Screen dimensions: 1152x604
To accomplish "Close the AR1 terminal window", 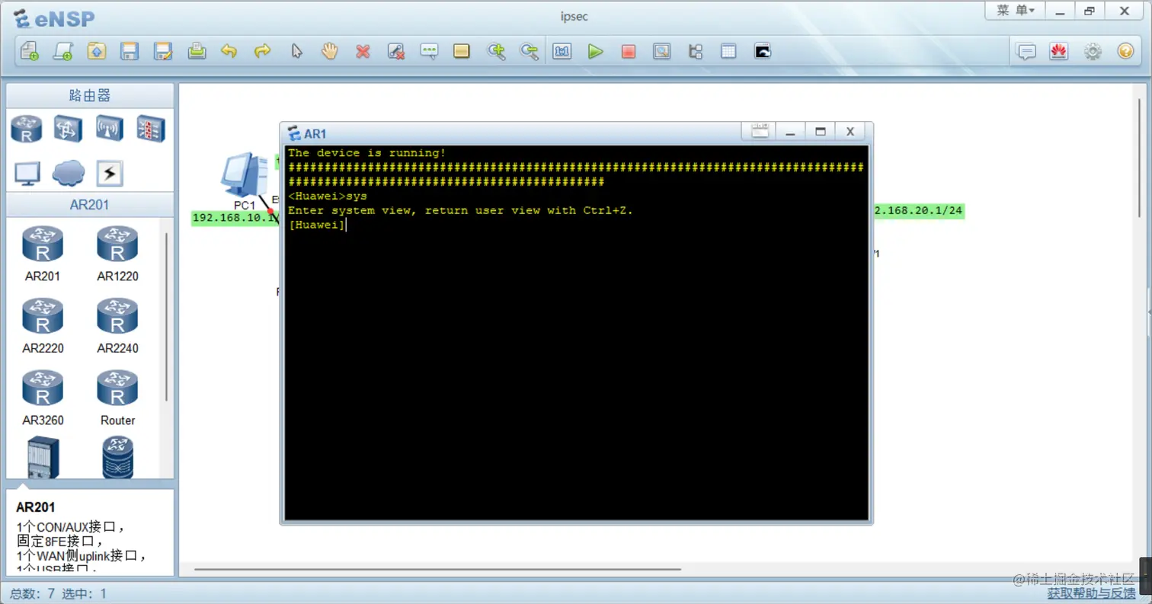I will pyautogui.click(x=850, y=133).
